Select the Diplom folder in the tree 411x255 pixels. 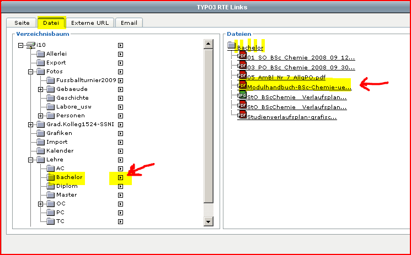67,186
